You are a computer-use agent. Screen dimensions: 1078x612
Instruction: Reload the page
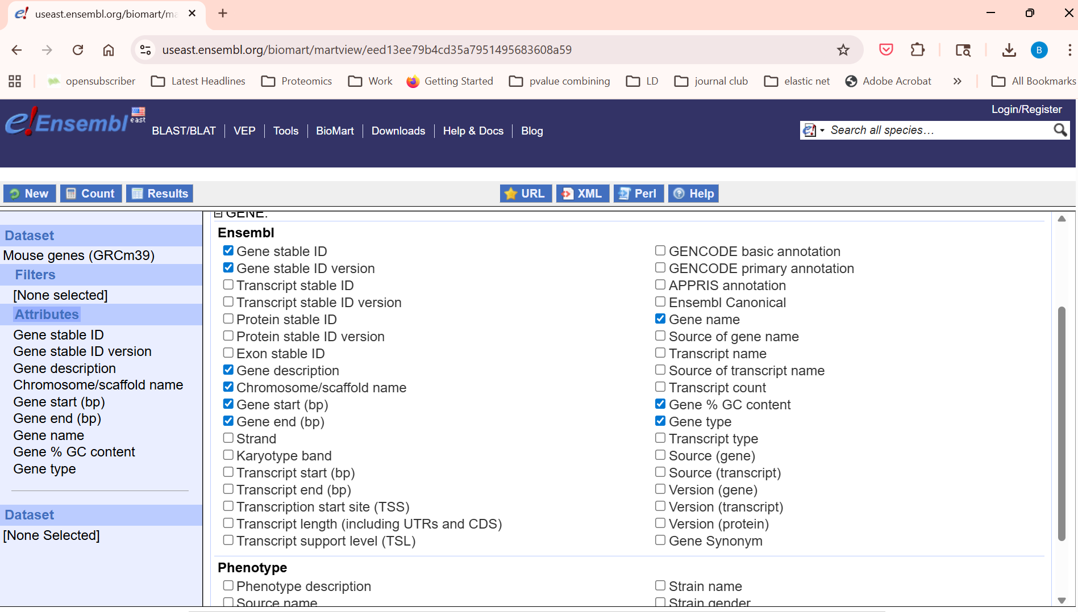point(78,50)
